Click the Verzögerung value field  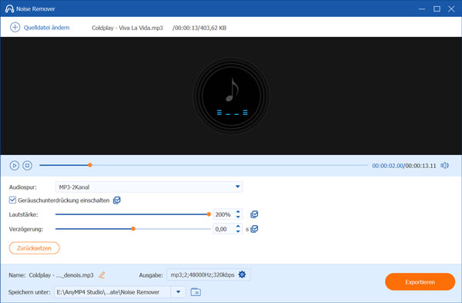[x=224, y=229]
